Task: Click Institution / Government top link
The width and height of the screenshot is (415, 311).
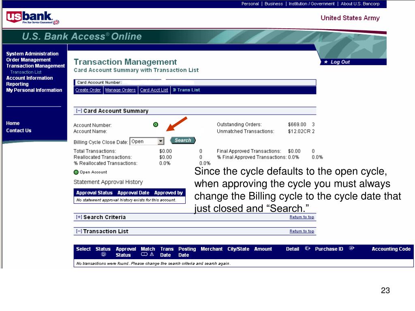Action: 312,4
